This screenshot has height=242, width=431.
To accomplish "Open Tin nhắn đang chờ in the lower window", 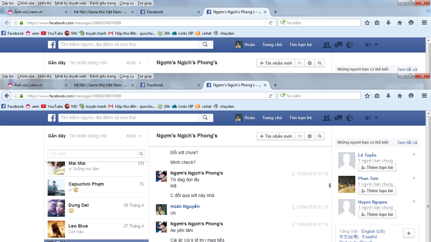I will pyautogui.click(x=88, y=136).
